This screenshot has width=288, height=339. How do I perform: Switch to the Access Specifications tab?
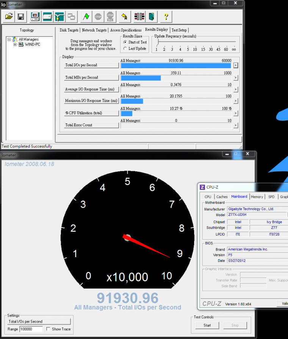(x=126, y=30)
